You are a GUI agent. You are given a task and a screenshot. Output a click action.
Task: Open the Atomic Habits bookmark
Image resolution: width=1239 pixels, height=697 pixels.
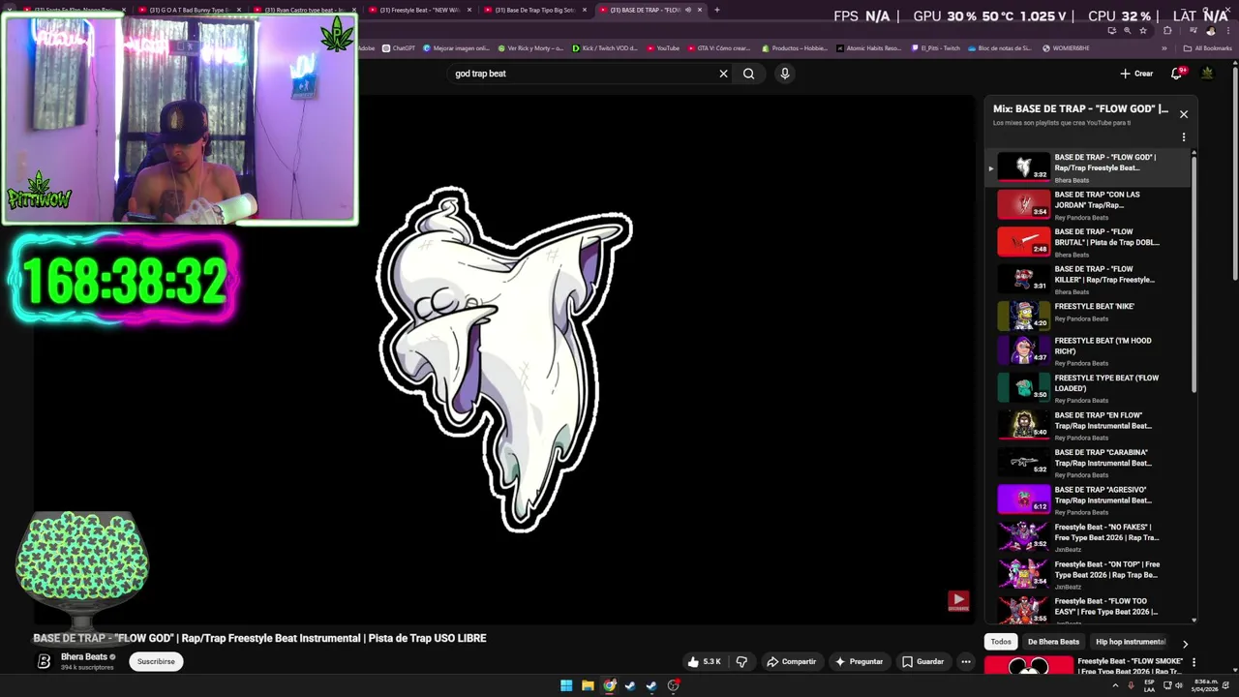(870, 48)
